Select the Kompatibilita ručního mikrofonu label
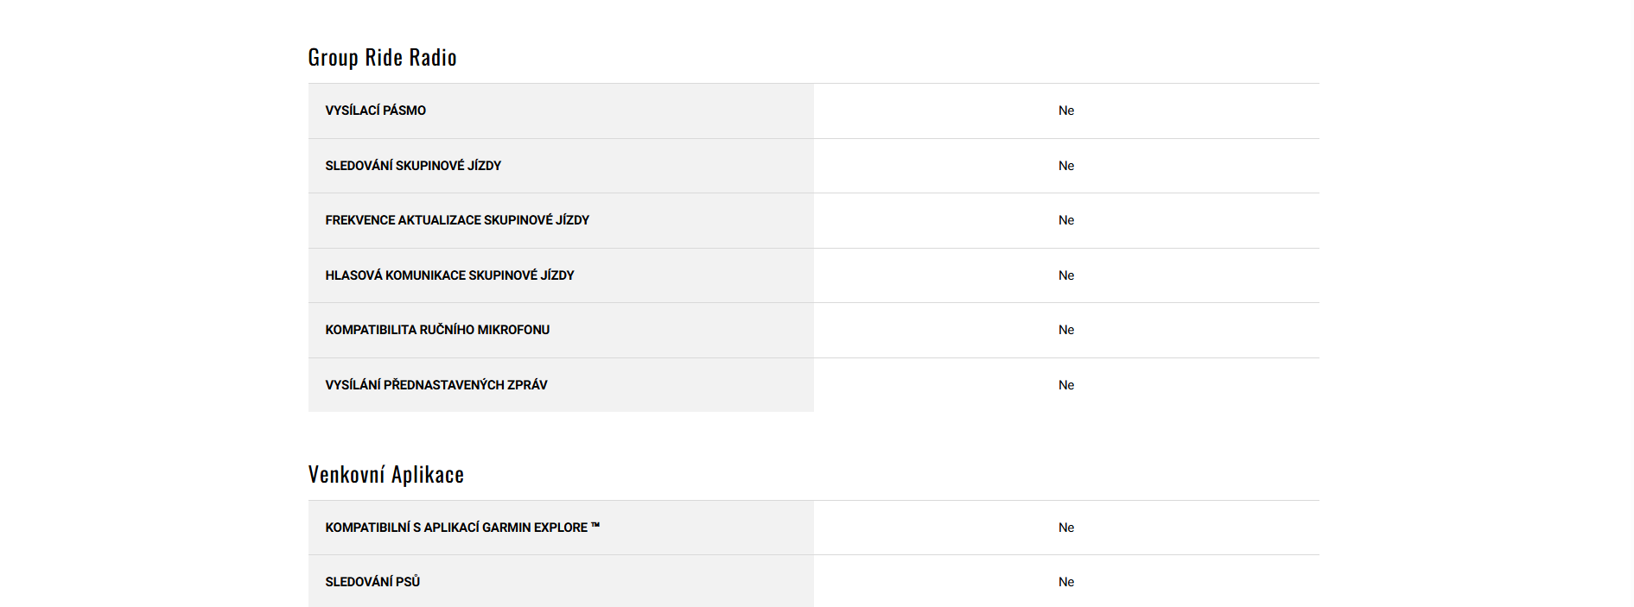 pyautogui.click(x=437, y=330)
